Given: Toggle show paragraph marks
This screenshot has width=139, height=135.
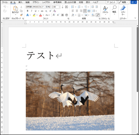Looking at the screenshot, I should tap(98, 15).
